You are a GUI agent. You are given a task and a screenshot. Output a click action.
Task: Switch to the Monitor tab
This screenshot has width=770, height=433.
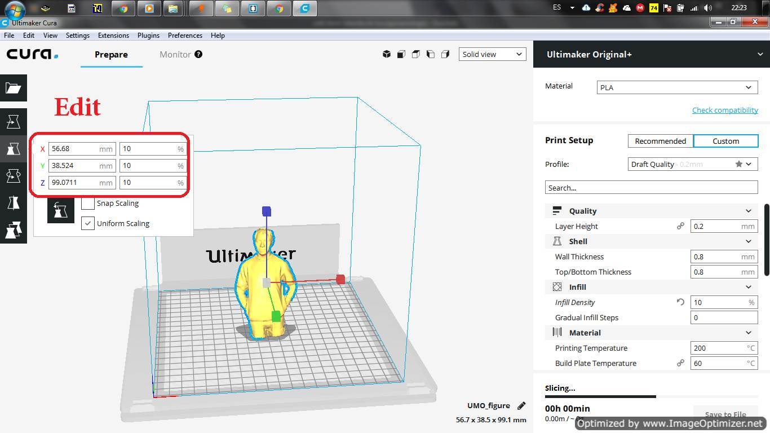(175, 55)
